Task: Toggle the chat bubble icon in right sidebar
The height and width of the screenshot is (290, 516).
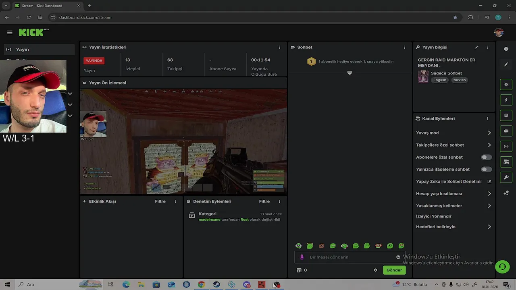Action: coord(506,131)
